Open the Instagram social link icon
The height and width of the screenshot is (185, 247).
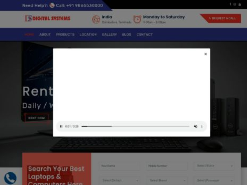coord(235,5)
